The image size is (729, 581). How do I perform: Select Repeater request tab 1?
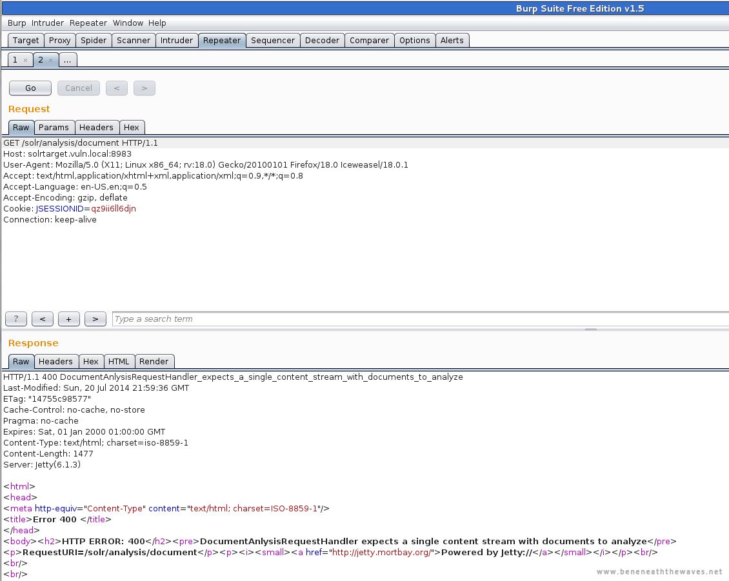(x=15, y=60)
